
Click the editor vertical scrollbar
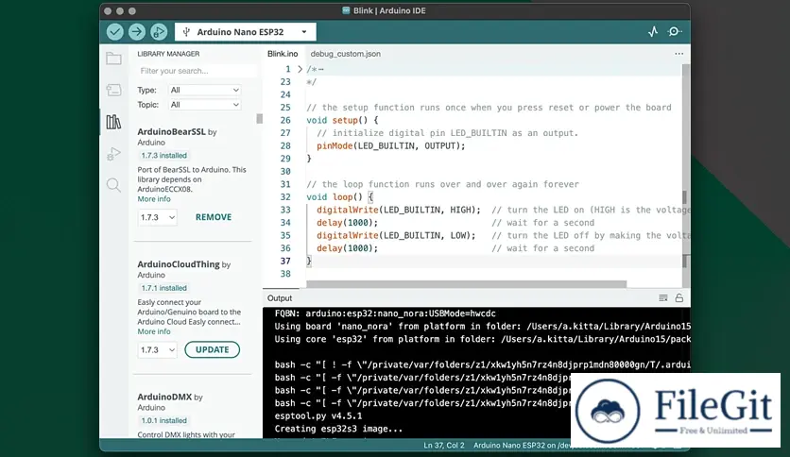[x=686, y=177]
